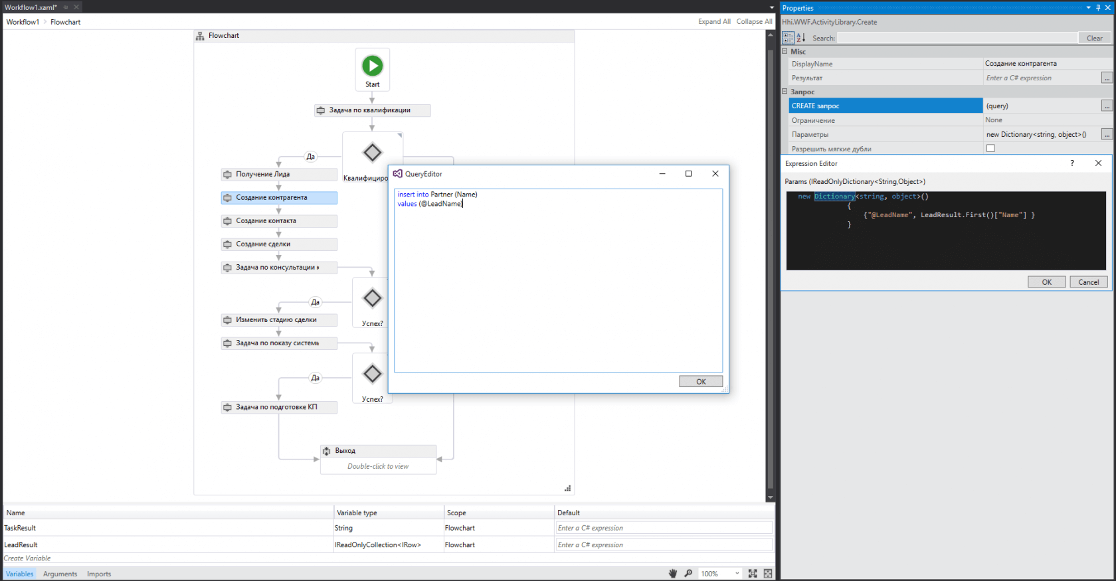Cancel the Expression Editor dialog
The image size is (1116, 581).
click(1089, 282)
